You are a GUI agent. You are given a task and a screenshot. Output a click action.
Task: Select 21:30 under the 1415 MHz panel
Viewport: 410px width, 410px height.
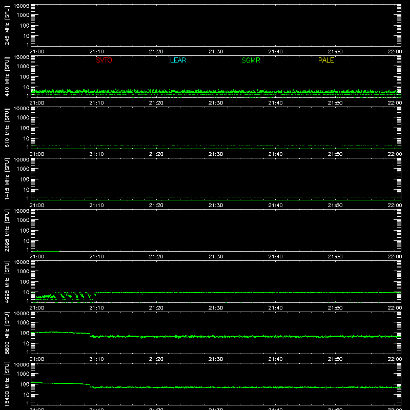coord(216,206)
